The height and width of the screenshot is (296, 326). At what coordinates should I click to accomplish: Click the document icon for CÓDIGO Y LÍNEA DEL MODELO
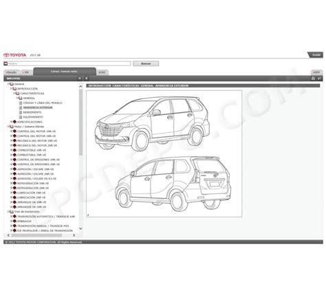point(21,103)
